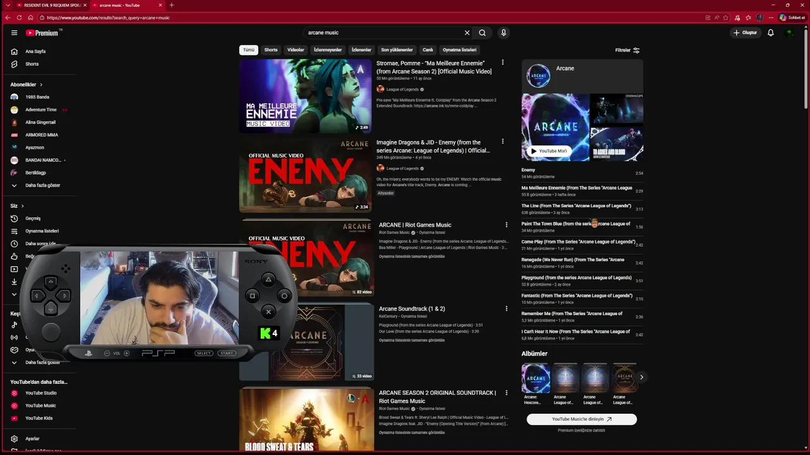Open a new browser tab with plus
This screenshot has width=810, height=455.
point(171,5)
